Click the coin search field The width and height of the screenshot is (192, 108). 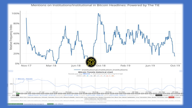11,93
